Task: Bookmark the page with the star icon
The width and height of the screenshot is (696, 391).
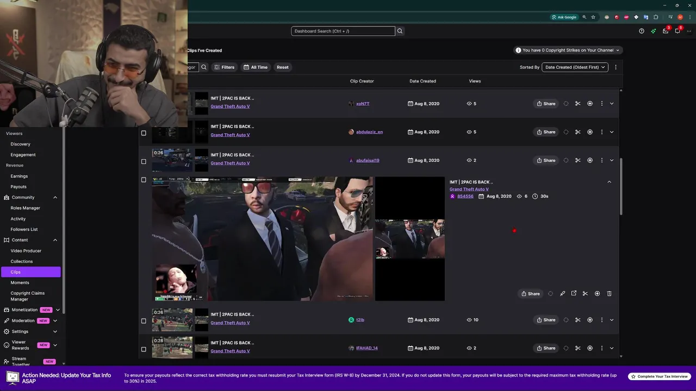Action: [593, 17]
